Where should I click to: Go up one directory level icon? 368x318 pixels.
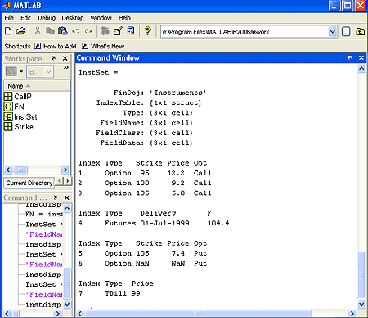pyautogui.click(x=360, y=32)
